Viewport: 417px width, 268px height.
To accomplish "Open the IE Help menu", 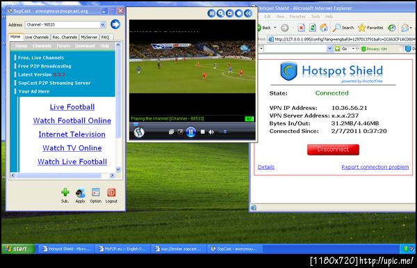I will [x=329, y=17].
